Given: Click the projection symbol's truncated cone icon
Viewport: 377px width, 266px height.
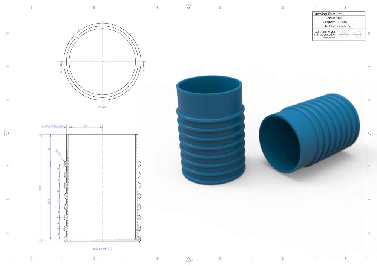Looking at the screenshot, I should 357,35.
